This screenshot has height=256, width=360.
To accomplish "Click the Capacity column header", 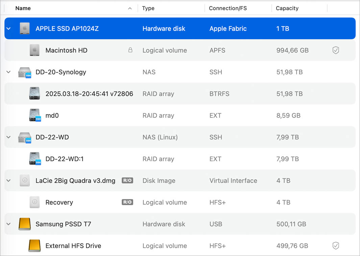I will coord(287,8).
